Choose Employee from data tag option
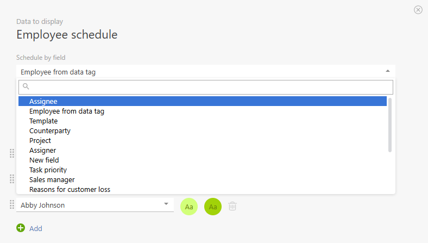428x243 pixels. pyautogui.click(x=67, y=111)
